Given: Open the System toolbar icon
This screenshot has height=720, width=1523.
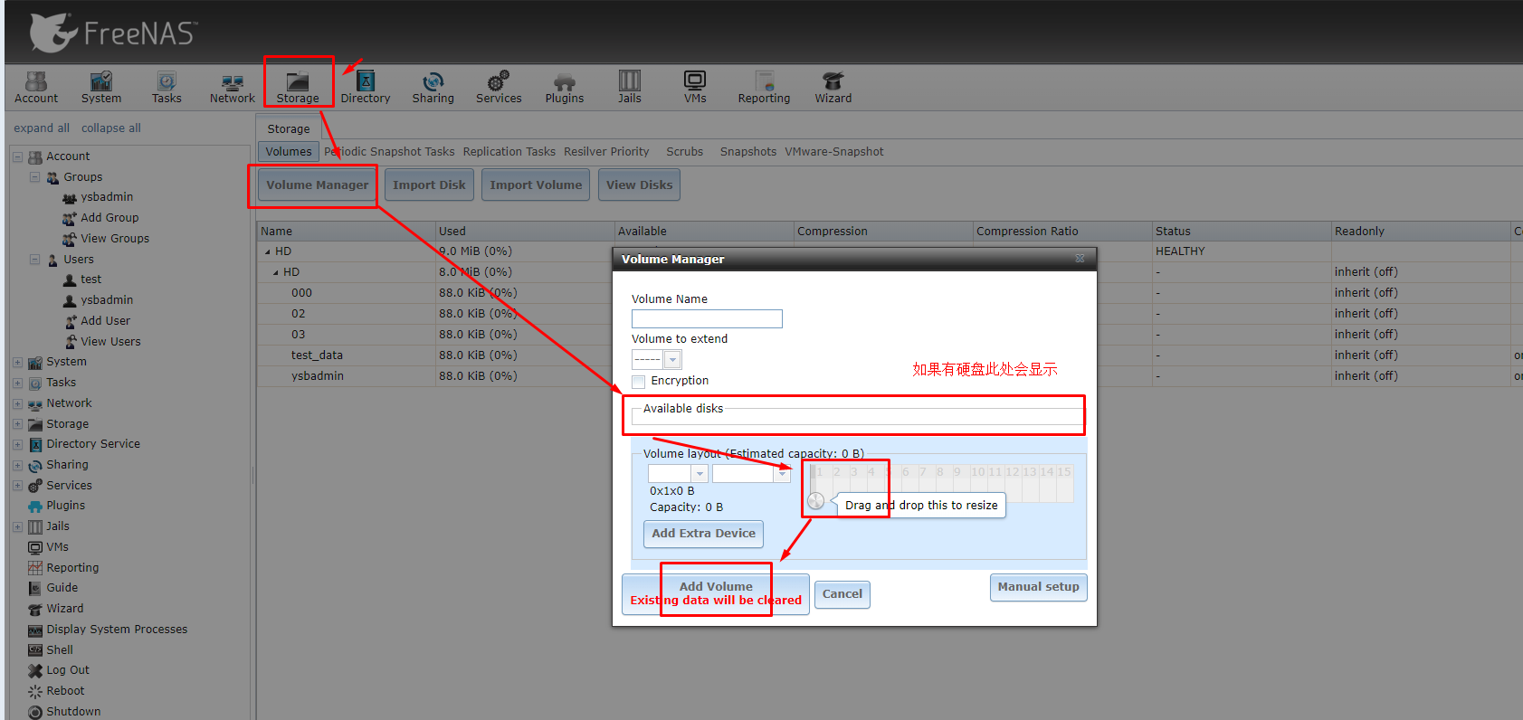Looking at the screenshot, I should 101,88.
